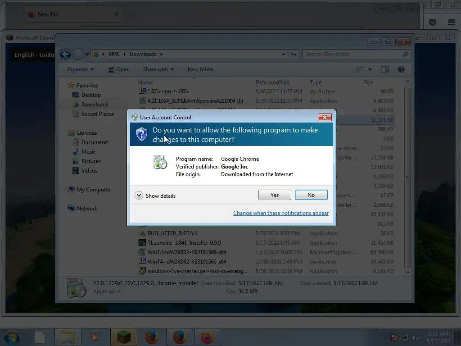Click the Explorer Back arrow button
The width and height of the screenshot is (461, 346).
tap(66, 54)
